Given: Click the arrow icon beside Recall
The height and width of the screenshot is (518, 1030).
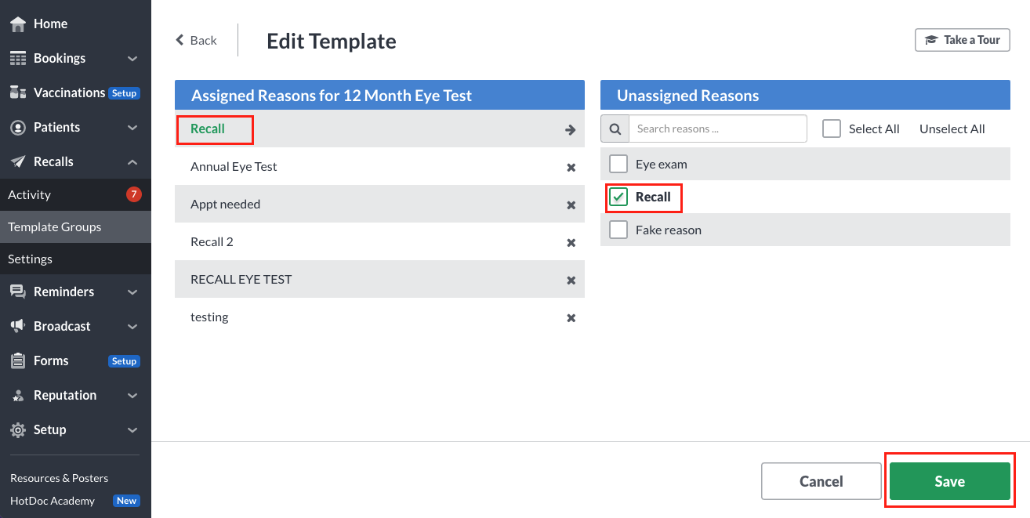Looking at the screenshot, I should [571, 129].
